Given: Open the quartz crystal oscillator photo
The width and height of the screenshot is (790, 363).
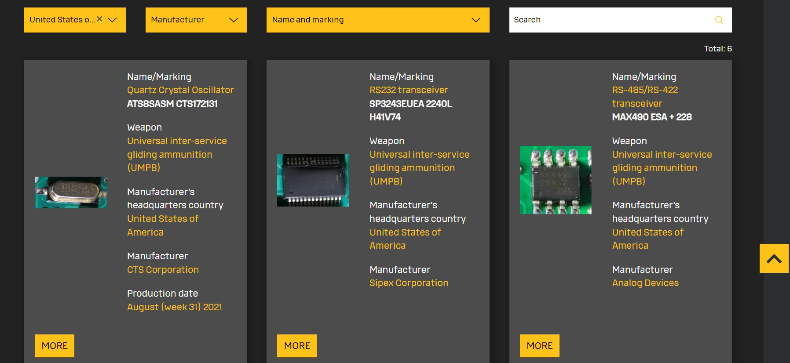Looking at the screenshot, I should point(71,192).
